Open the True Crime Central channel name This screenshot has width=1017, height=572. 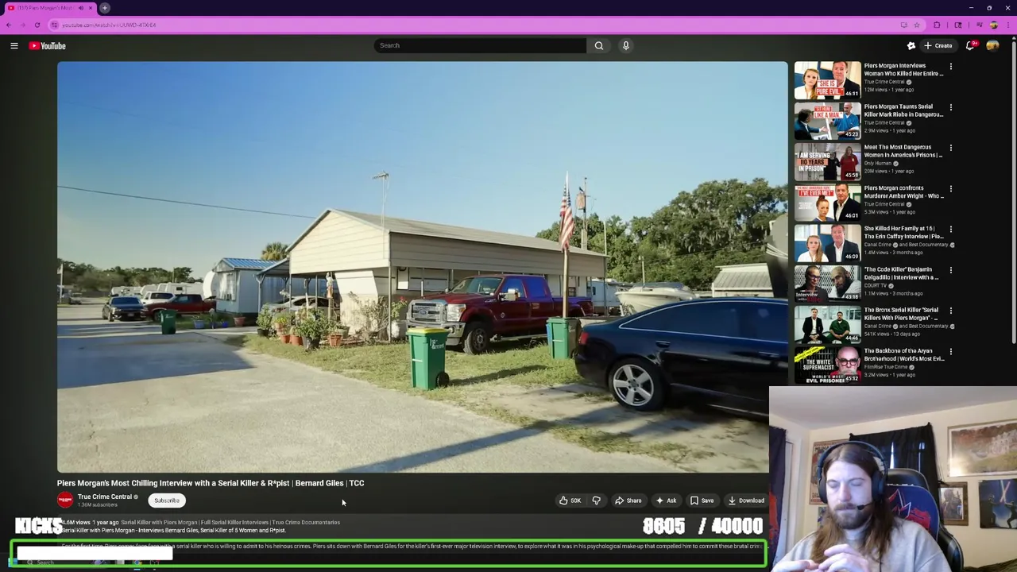104,497
